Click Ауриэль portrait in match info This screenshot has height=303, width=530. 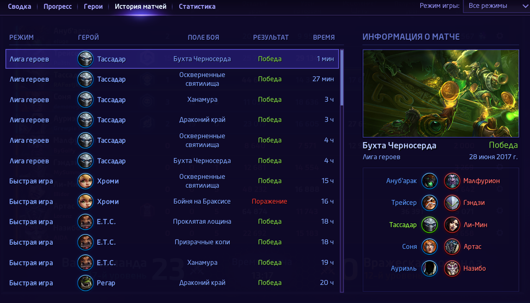430,268
